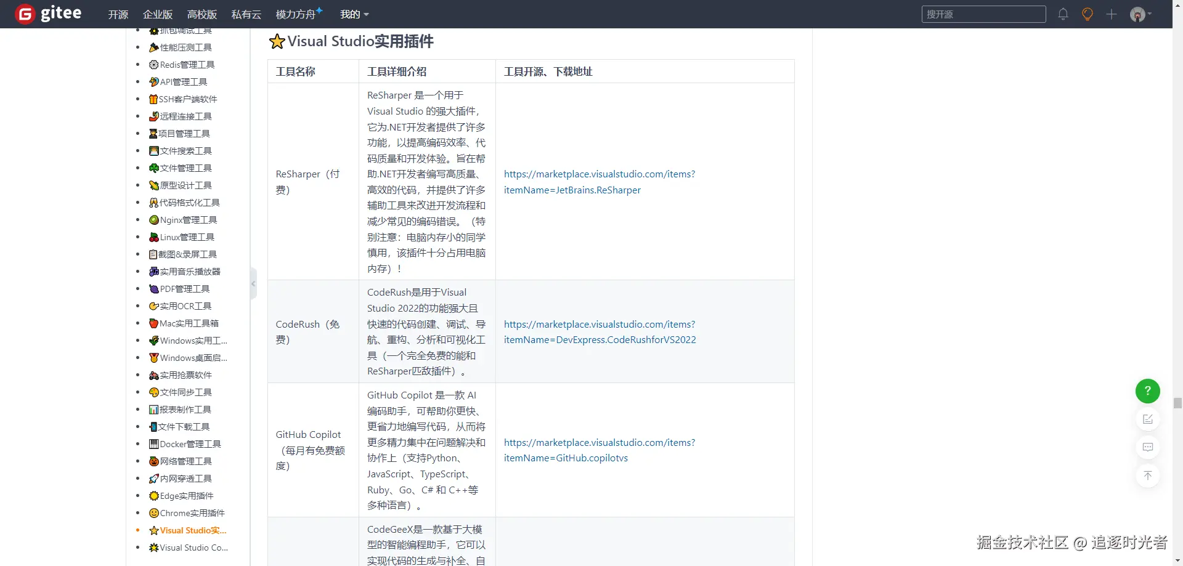The image size is (1183, 566).
Task: Go to 报表制作工具 in the sidebar
Action: point(180,410)
